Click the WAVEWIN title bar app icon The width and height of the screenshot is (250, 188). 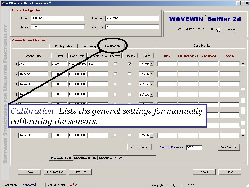pos(3,3)
